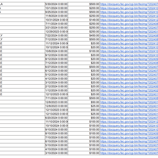
Task: Select the date cell 6/10/2024 0:00:00
Action: [x=56, y=141]
